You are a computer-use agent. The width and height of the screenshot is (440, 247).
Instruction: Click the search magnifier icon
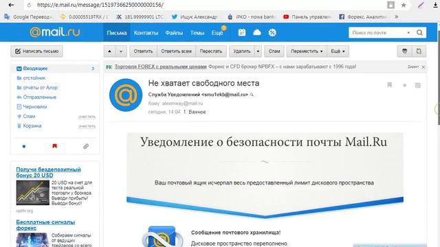click(x=419, y=33)
